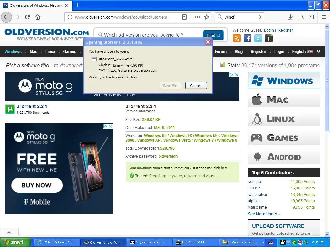Open AdChoices on the square moto ad

click(105, 126)
